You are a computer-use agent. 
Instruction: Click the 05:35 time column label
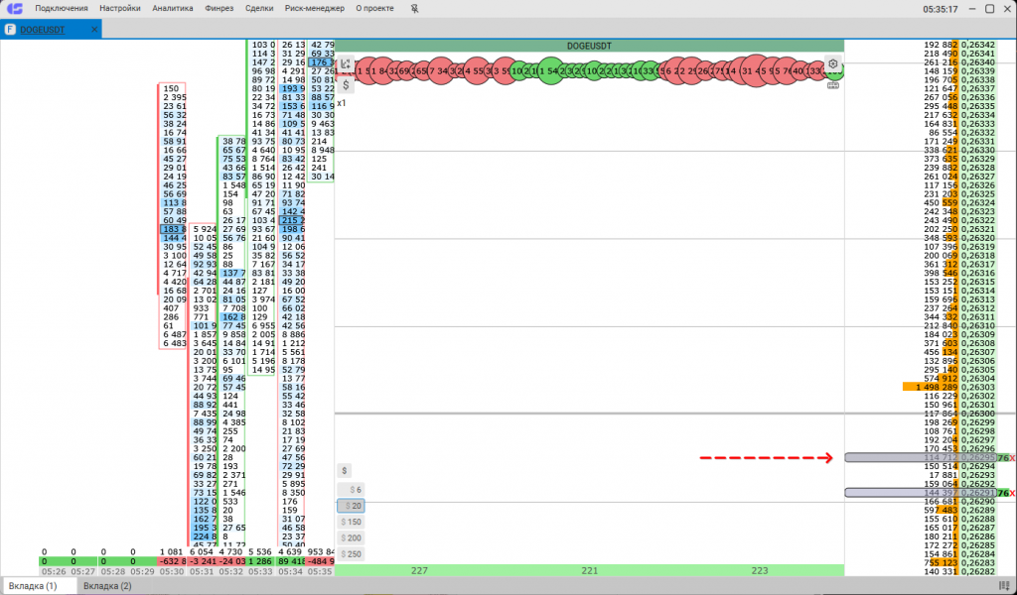click(321, 571)
